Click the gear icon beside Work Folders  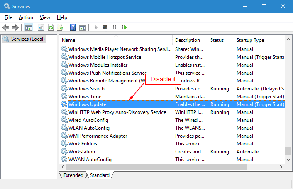pyautogui.click(x=64, y=143)
